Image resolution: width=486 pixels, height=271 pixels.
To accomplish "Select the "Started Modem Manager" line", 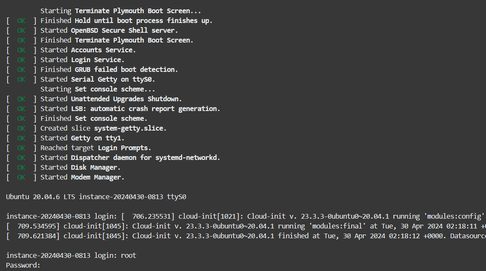I will pyautogui.click(x=82, y=177).
